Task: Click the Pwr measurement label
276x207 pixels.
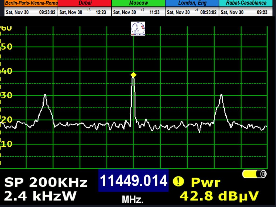Action: coord(206,182)
